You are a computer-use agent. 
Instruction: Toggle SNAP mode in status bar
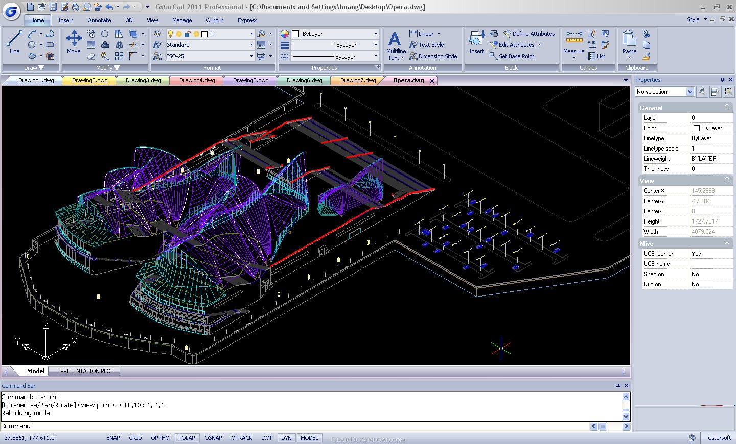point(113,438)
